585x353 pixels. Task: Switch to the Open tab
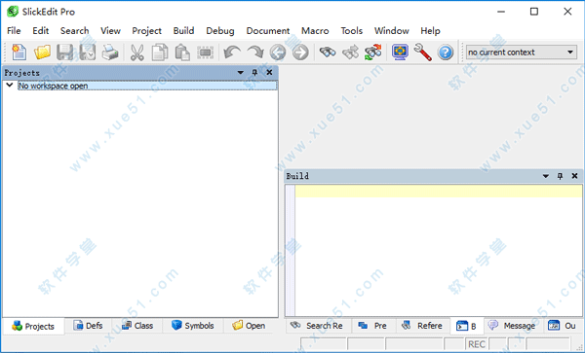[249, 326]
